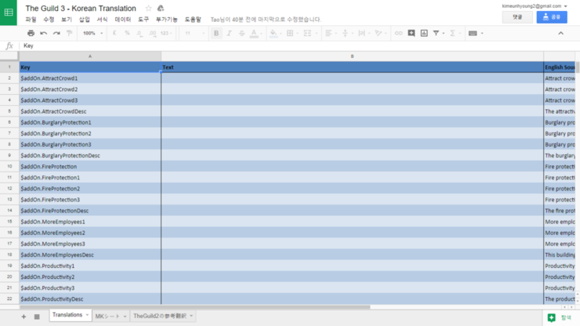This screenshot has width=580, height=326.
Task: Toggle bold formatting button
Action: click(216, 34)
